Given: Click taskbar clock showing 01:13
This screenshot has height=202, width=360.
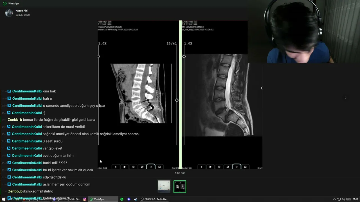Looking at the screenshot, I should pyautogui.click(x=355, y=199).
